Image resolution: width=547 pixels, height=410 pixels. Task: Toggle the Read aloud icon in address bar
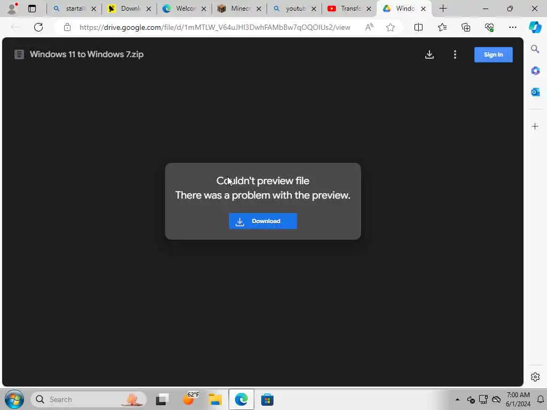click(369, 27)
